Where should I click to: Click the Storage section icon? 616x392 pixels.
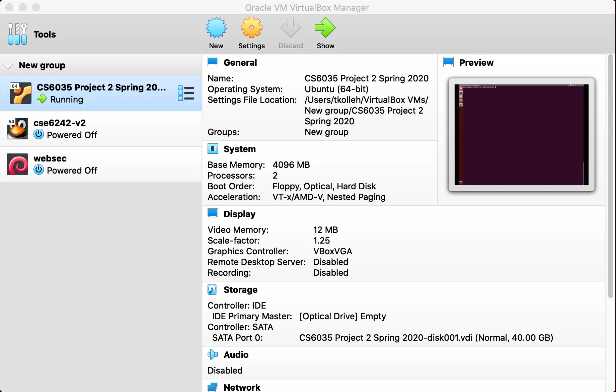tap(213, 289)
